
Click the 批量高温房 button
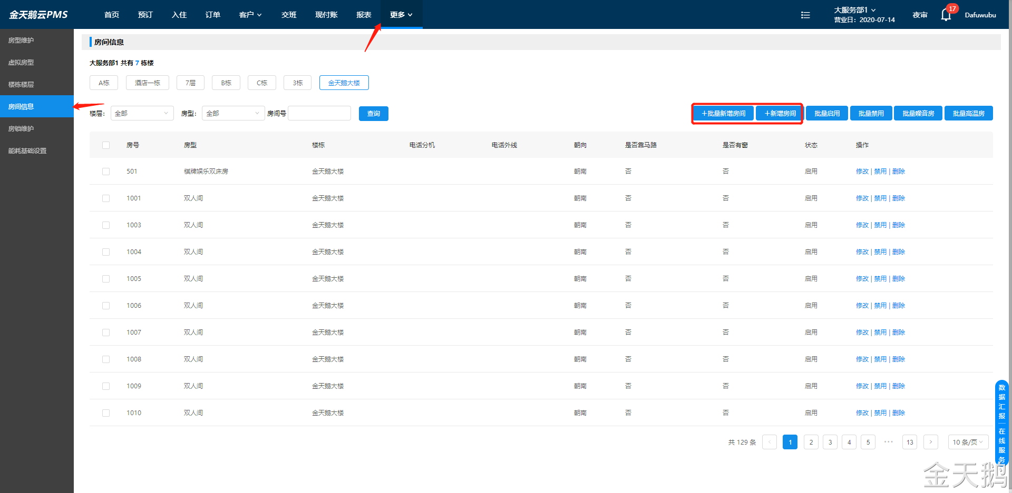coord(969,113)
